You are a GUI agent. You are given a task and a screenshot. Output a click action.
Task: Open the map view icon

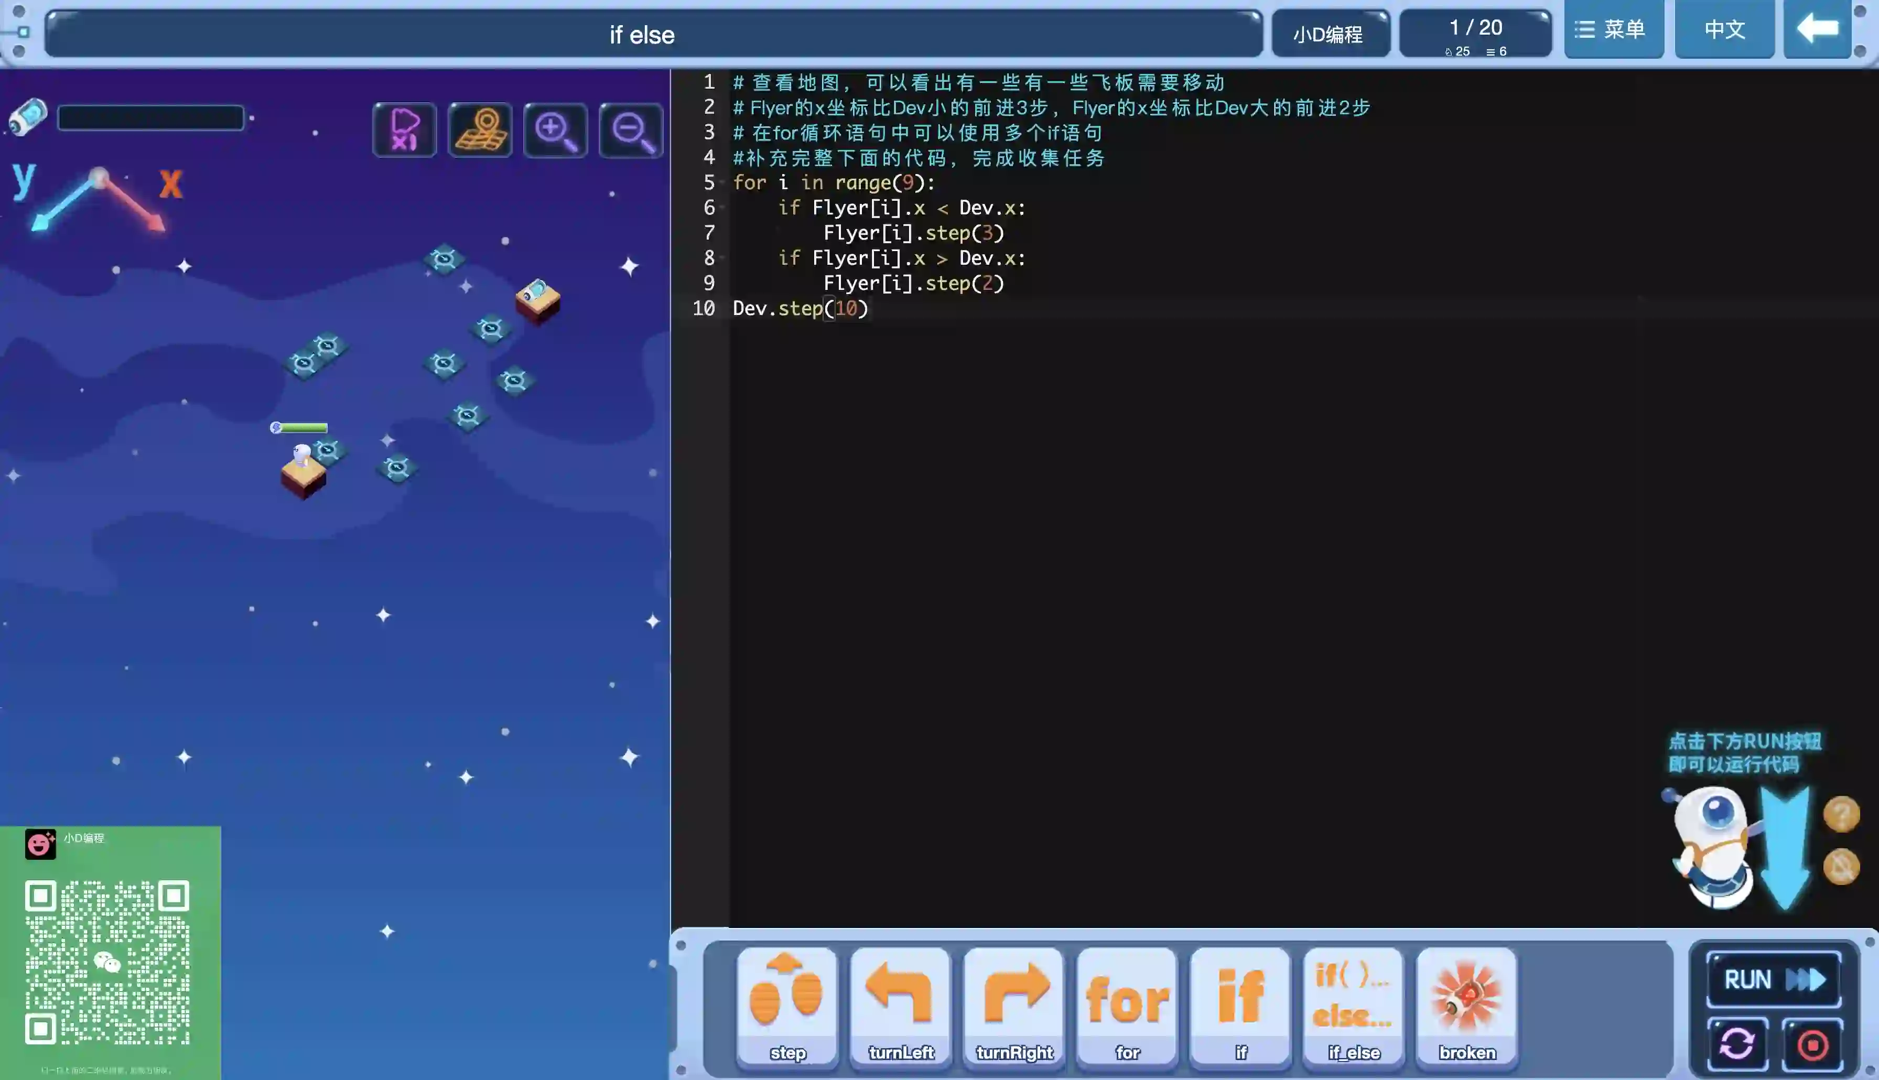pyautogui.click(x=480, y=131)
